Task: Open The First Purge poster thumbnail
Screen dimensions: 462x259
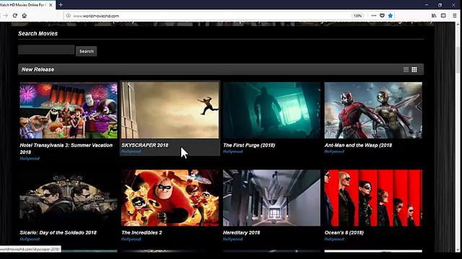Action: pos(271,110)
